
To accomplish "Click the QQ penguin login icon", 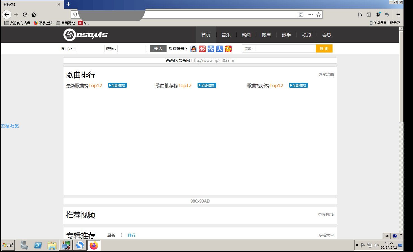I will pos(194,49).
